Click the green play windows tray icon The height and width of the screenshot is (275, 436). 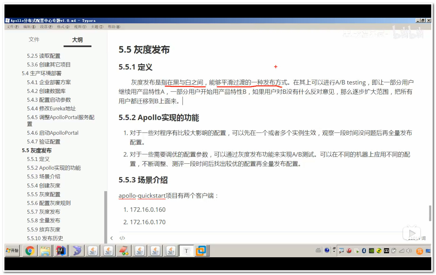357,251
